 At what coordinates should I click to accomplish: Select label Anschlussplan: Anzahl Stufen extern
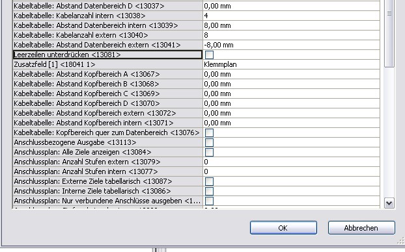(107, 162)
